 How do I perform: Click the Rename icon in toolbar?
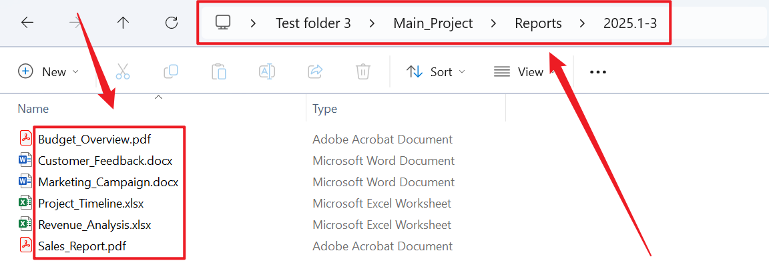(267, 71)
